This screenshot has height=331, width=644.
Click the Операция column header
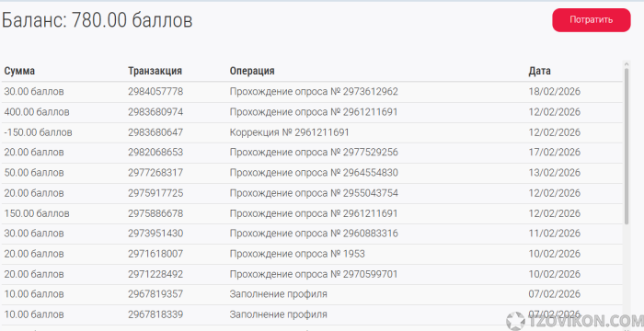click(252, 71)
